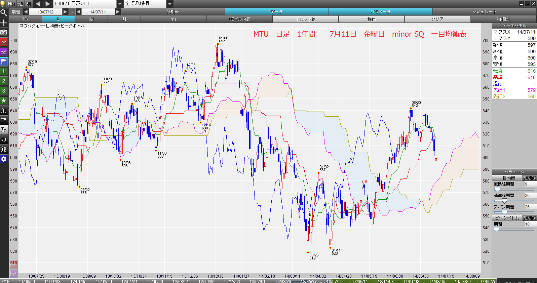Open the blue gear settings icon

[x=4, y=159]
